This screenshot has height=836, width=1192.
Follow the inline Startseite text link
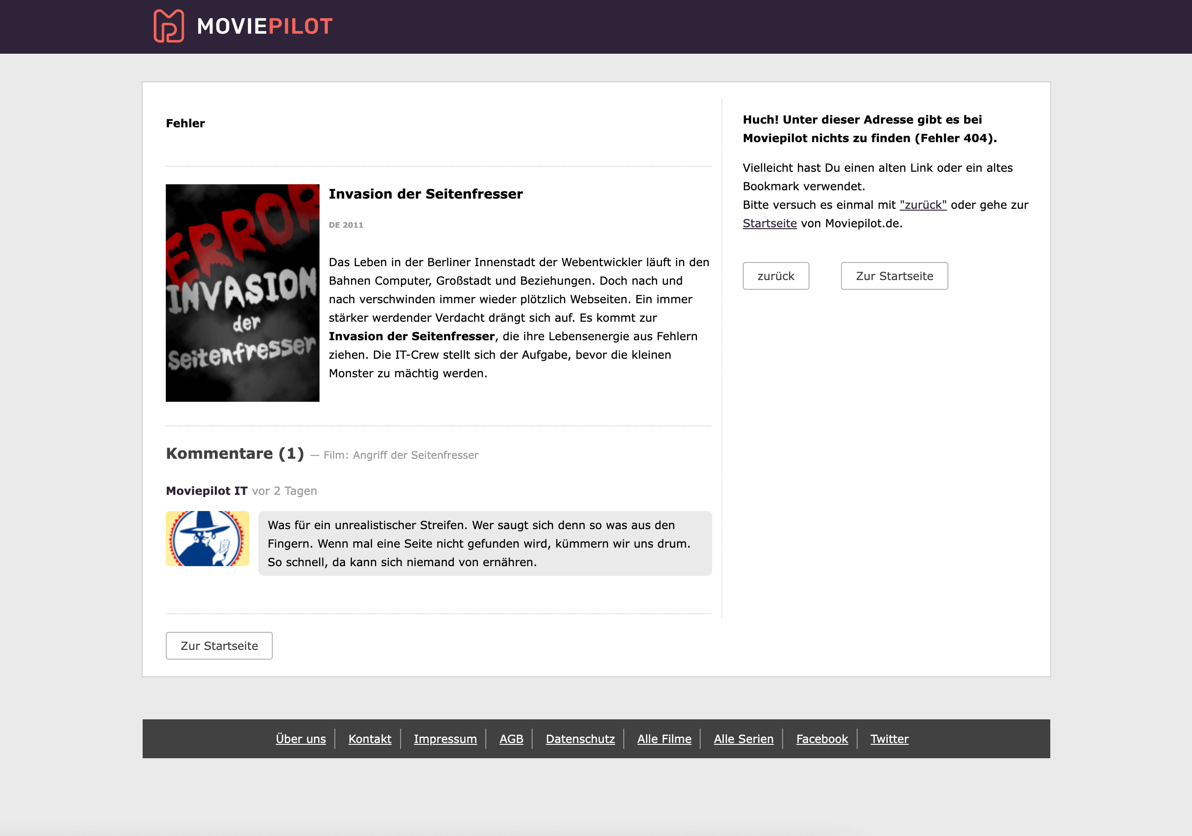pyautogui.click(x=769, y=224)
